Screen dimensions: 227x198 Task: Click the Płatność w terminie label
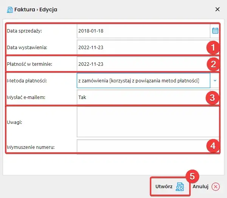pos(30,64)
